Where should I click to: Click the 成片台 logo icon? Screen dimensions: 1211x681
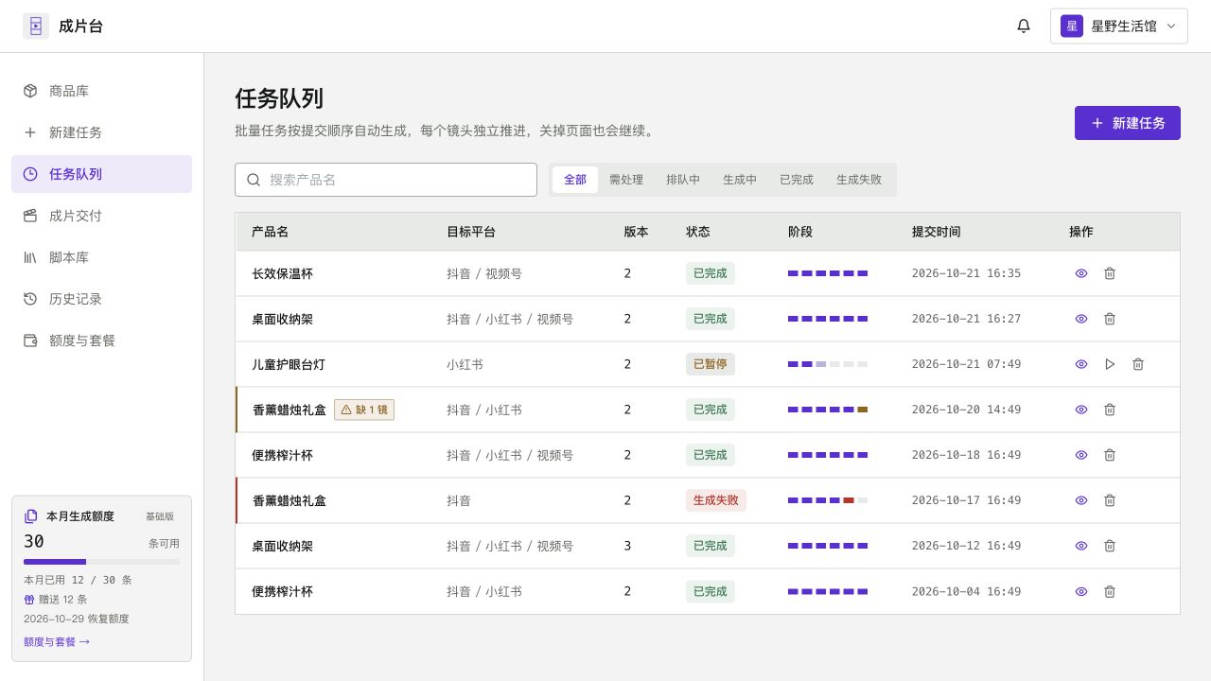point(36,26)
